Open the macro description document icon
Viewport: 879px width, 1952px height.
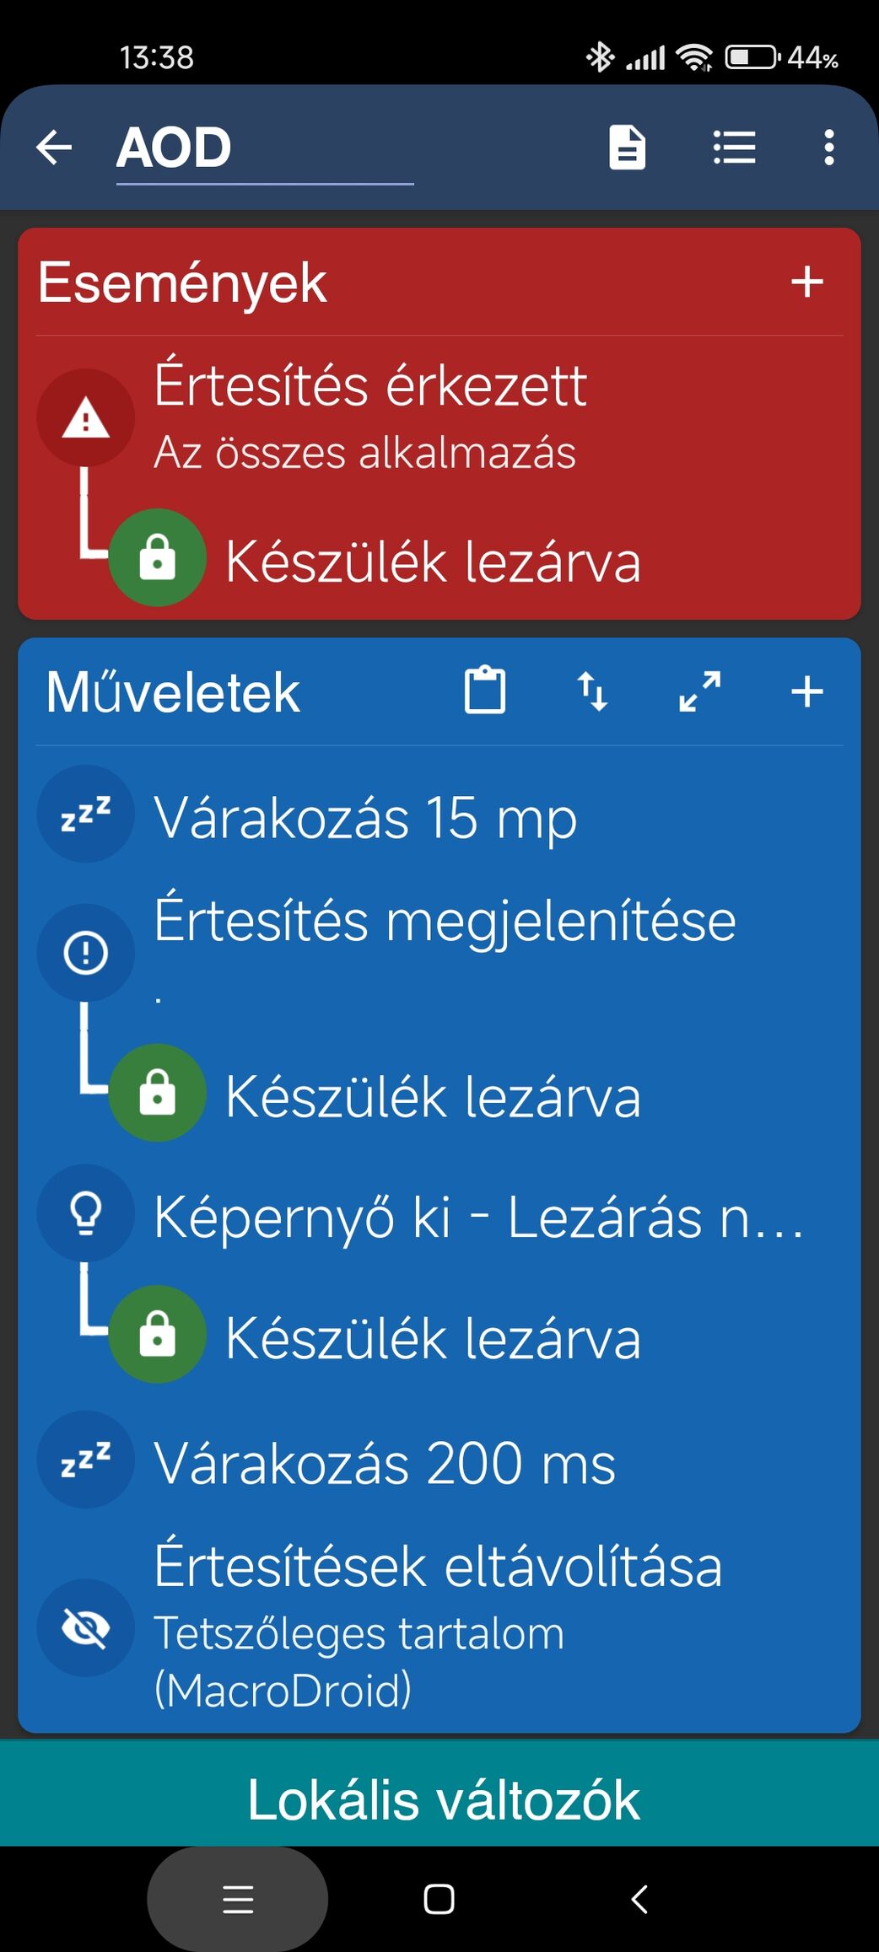[x=627, y=148]
